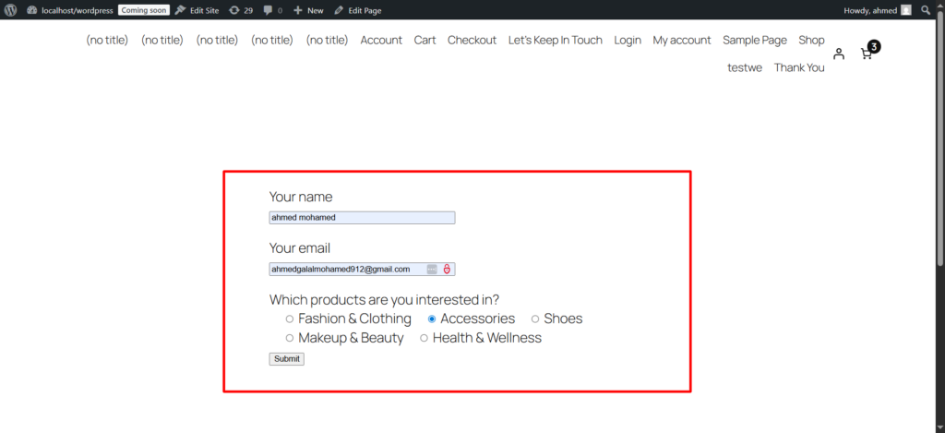
Task: Select the Fashion & Clothing radio option
Action: point(290,319)
